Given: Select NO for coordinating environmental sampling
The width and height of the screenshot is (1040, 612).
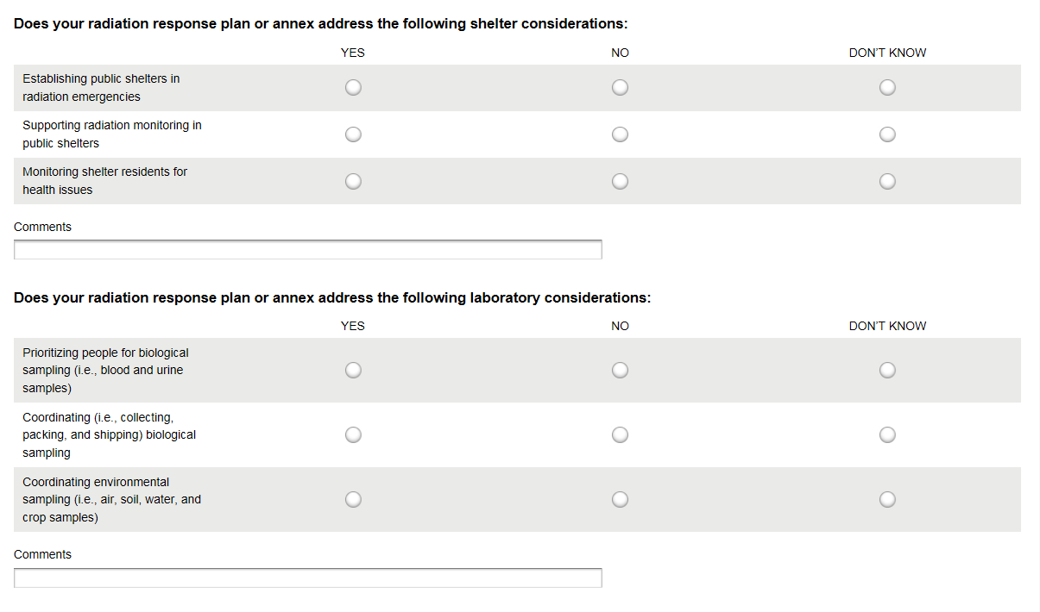Looking at the screenshot, I should 620,499.
